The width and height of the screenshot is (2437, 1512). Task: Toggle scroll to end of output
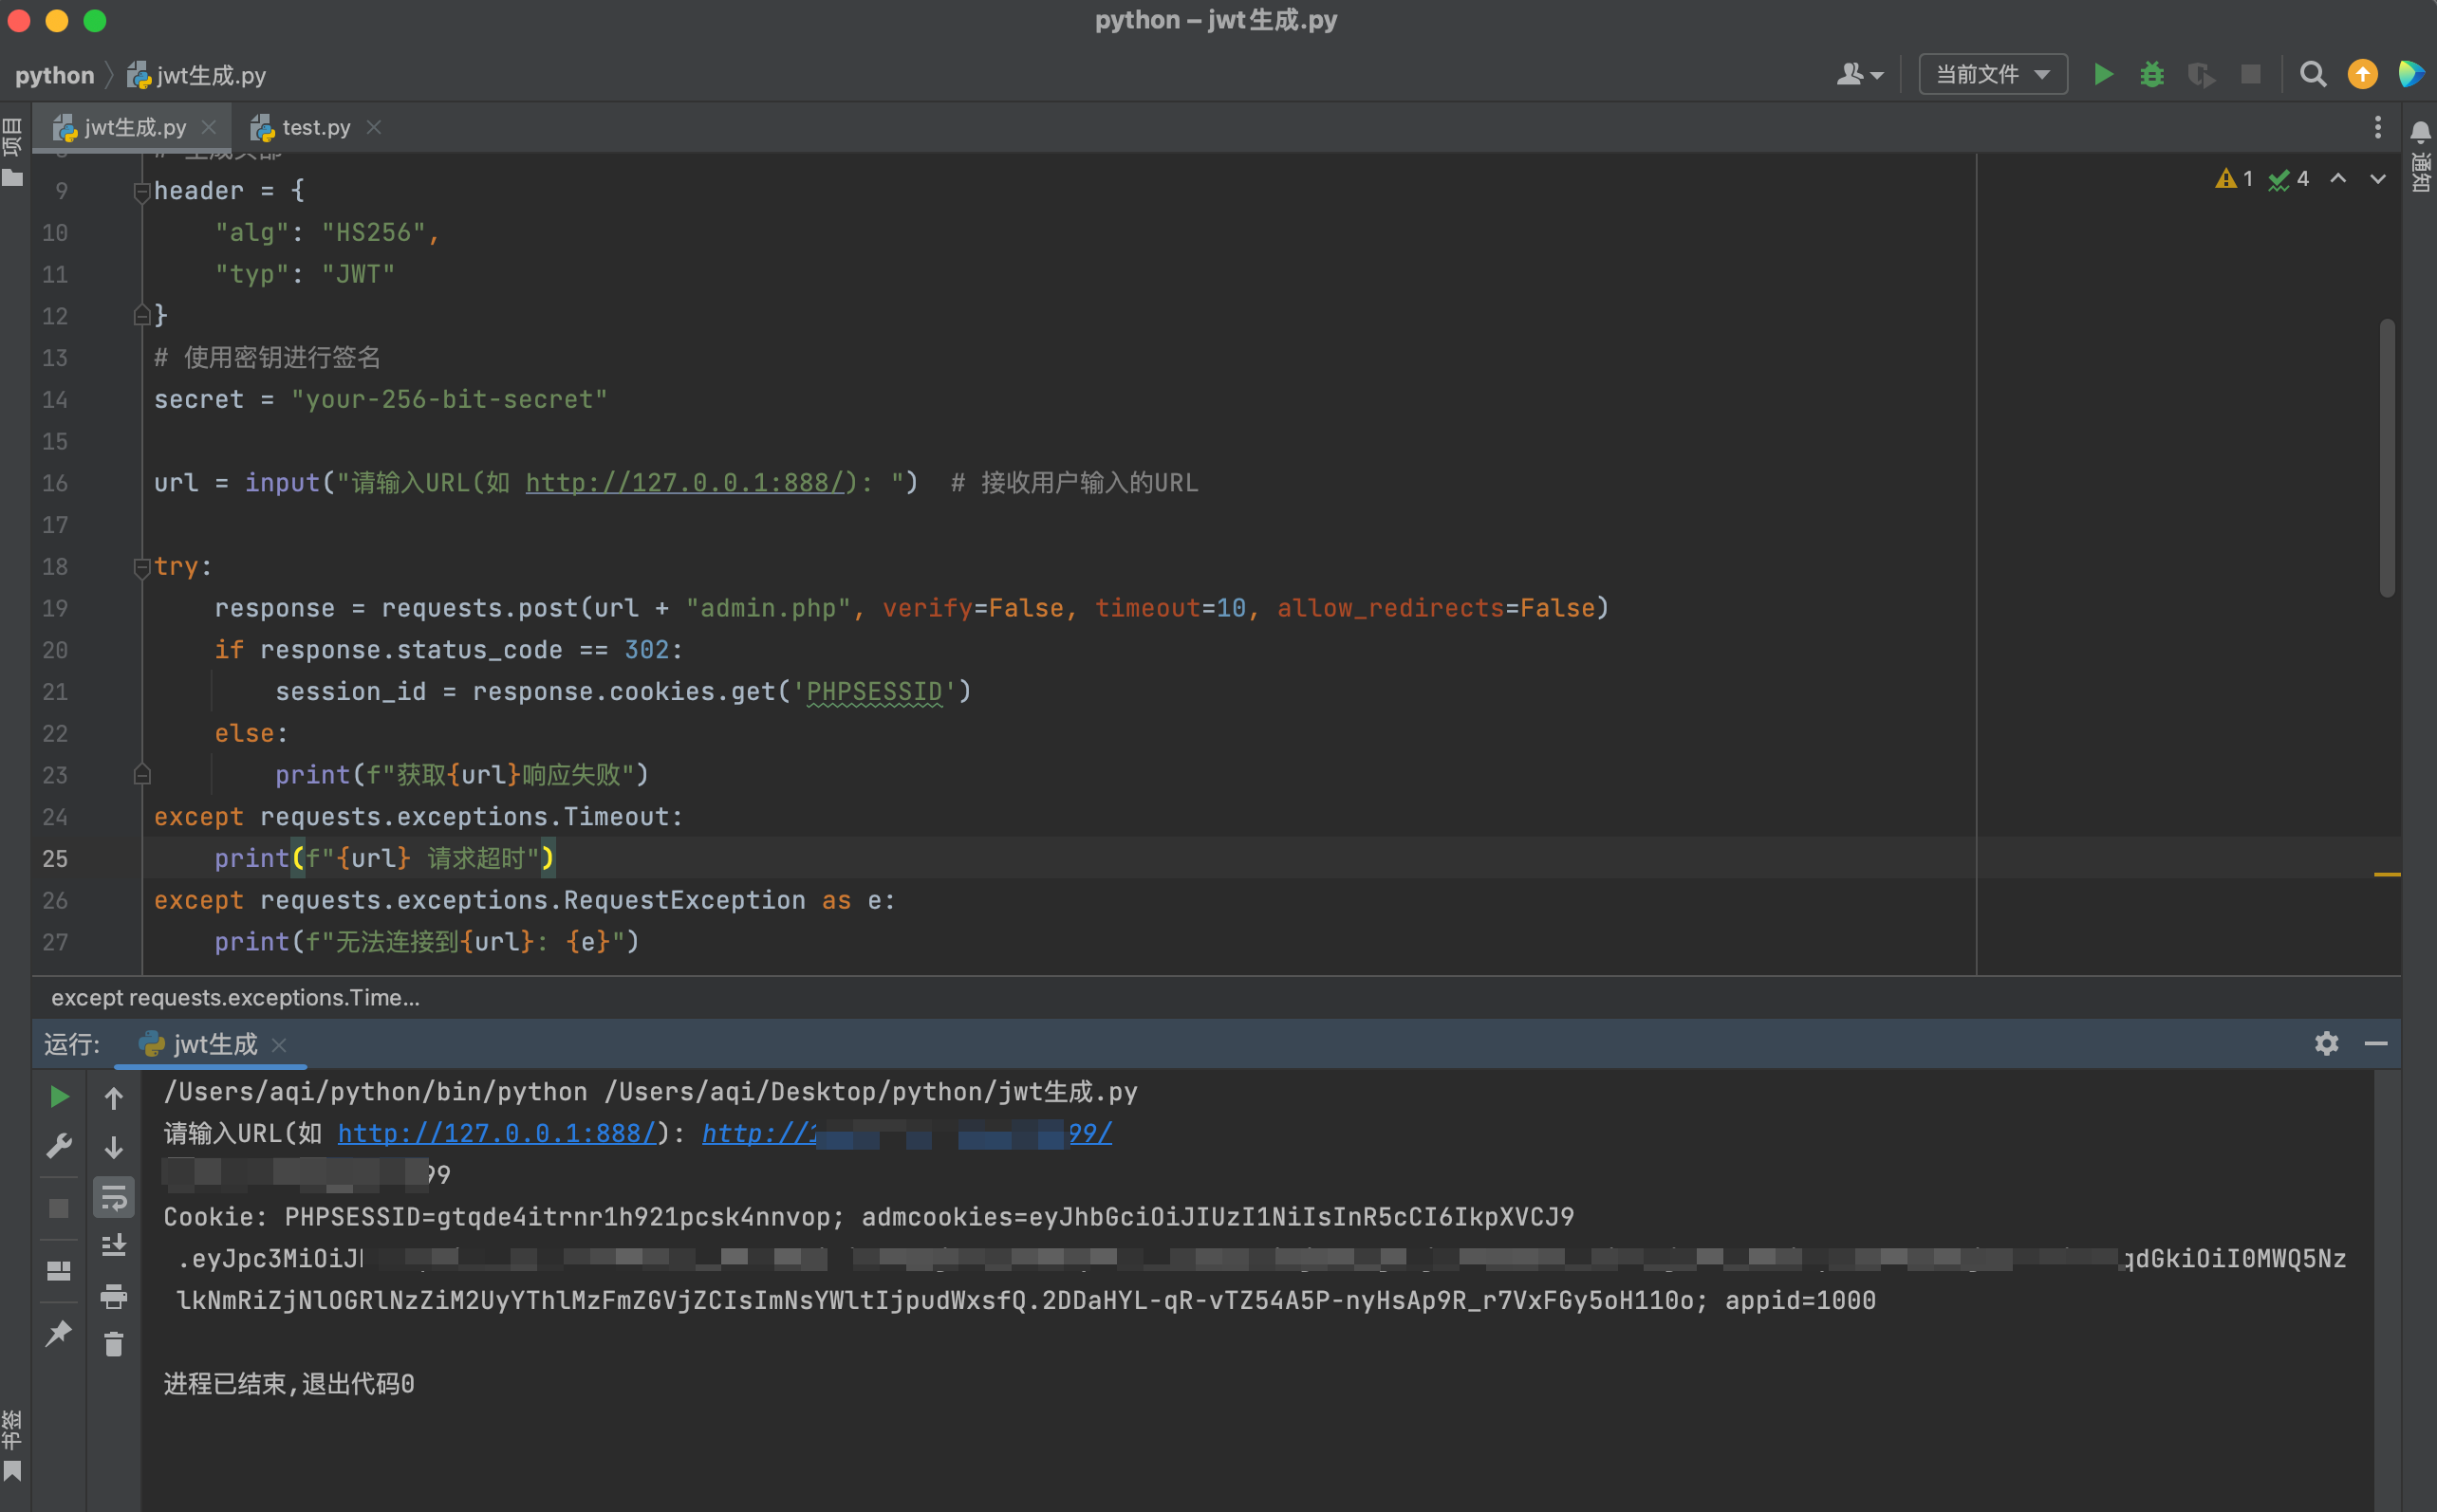114,1245
